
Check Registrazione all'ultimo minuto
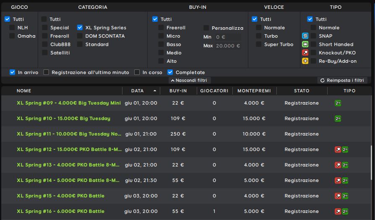(46, 72)
